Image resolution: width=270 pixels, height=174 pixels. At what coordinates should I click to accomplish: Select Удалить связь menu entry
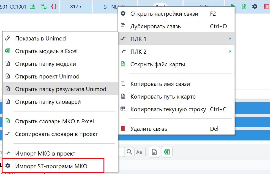point(176,129)
